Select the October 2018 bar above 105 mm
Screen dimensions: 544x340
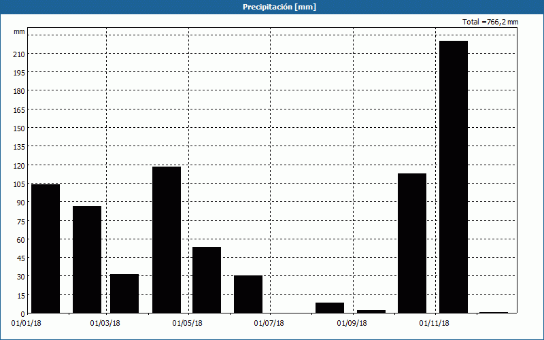pyautogui.click(x=412, y=243)
